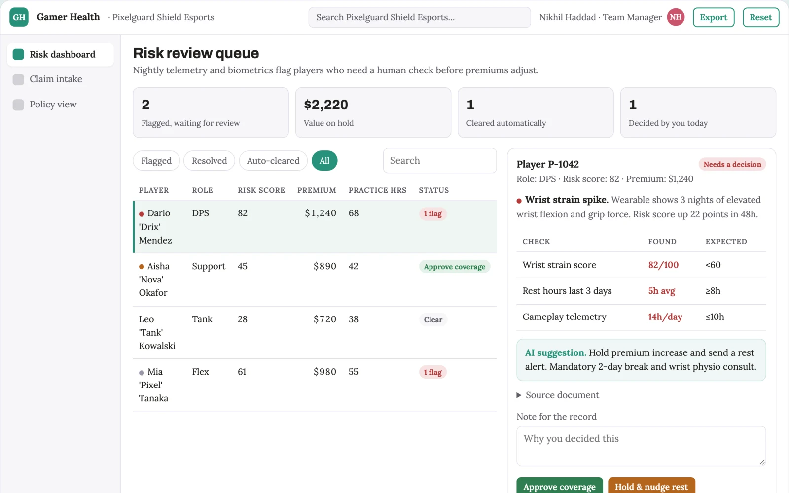The image size is (789, 493).
Task: Click the Decided by you today card
Action: coord(698,112)
